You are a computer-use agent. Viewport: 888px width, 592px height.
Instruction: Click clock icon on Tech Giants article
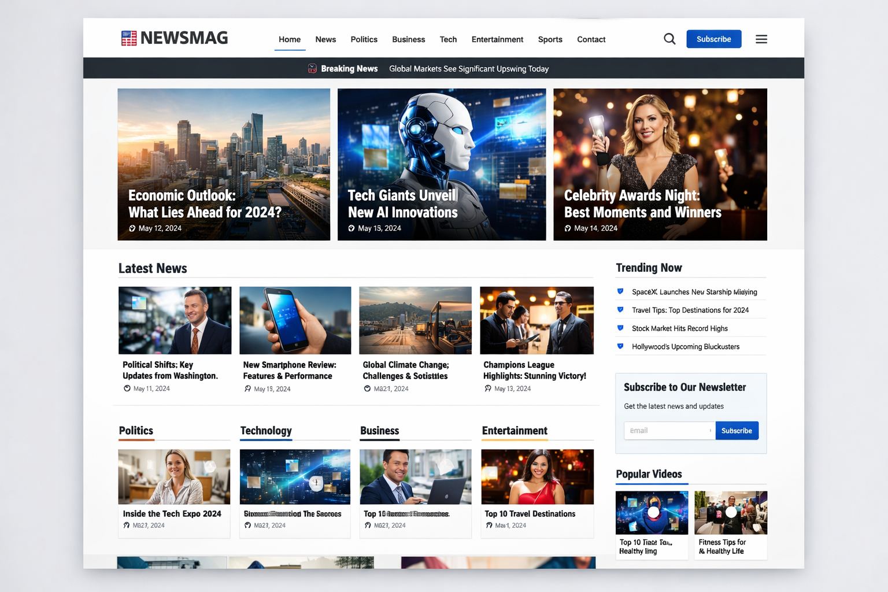(x=351, y=228)
